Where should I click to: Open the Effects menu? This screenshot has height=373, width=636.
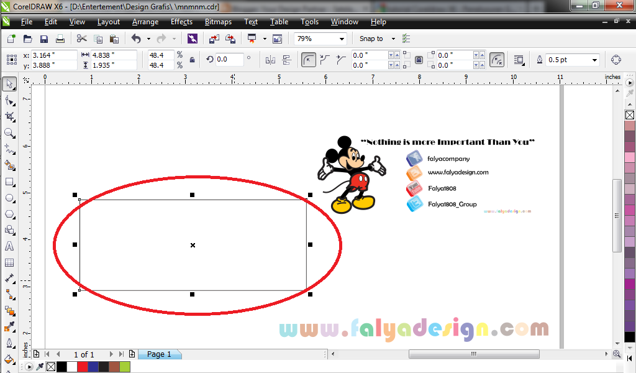click(181, 22)
